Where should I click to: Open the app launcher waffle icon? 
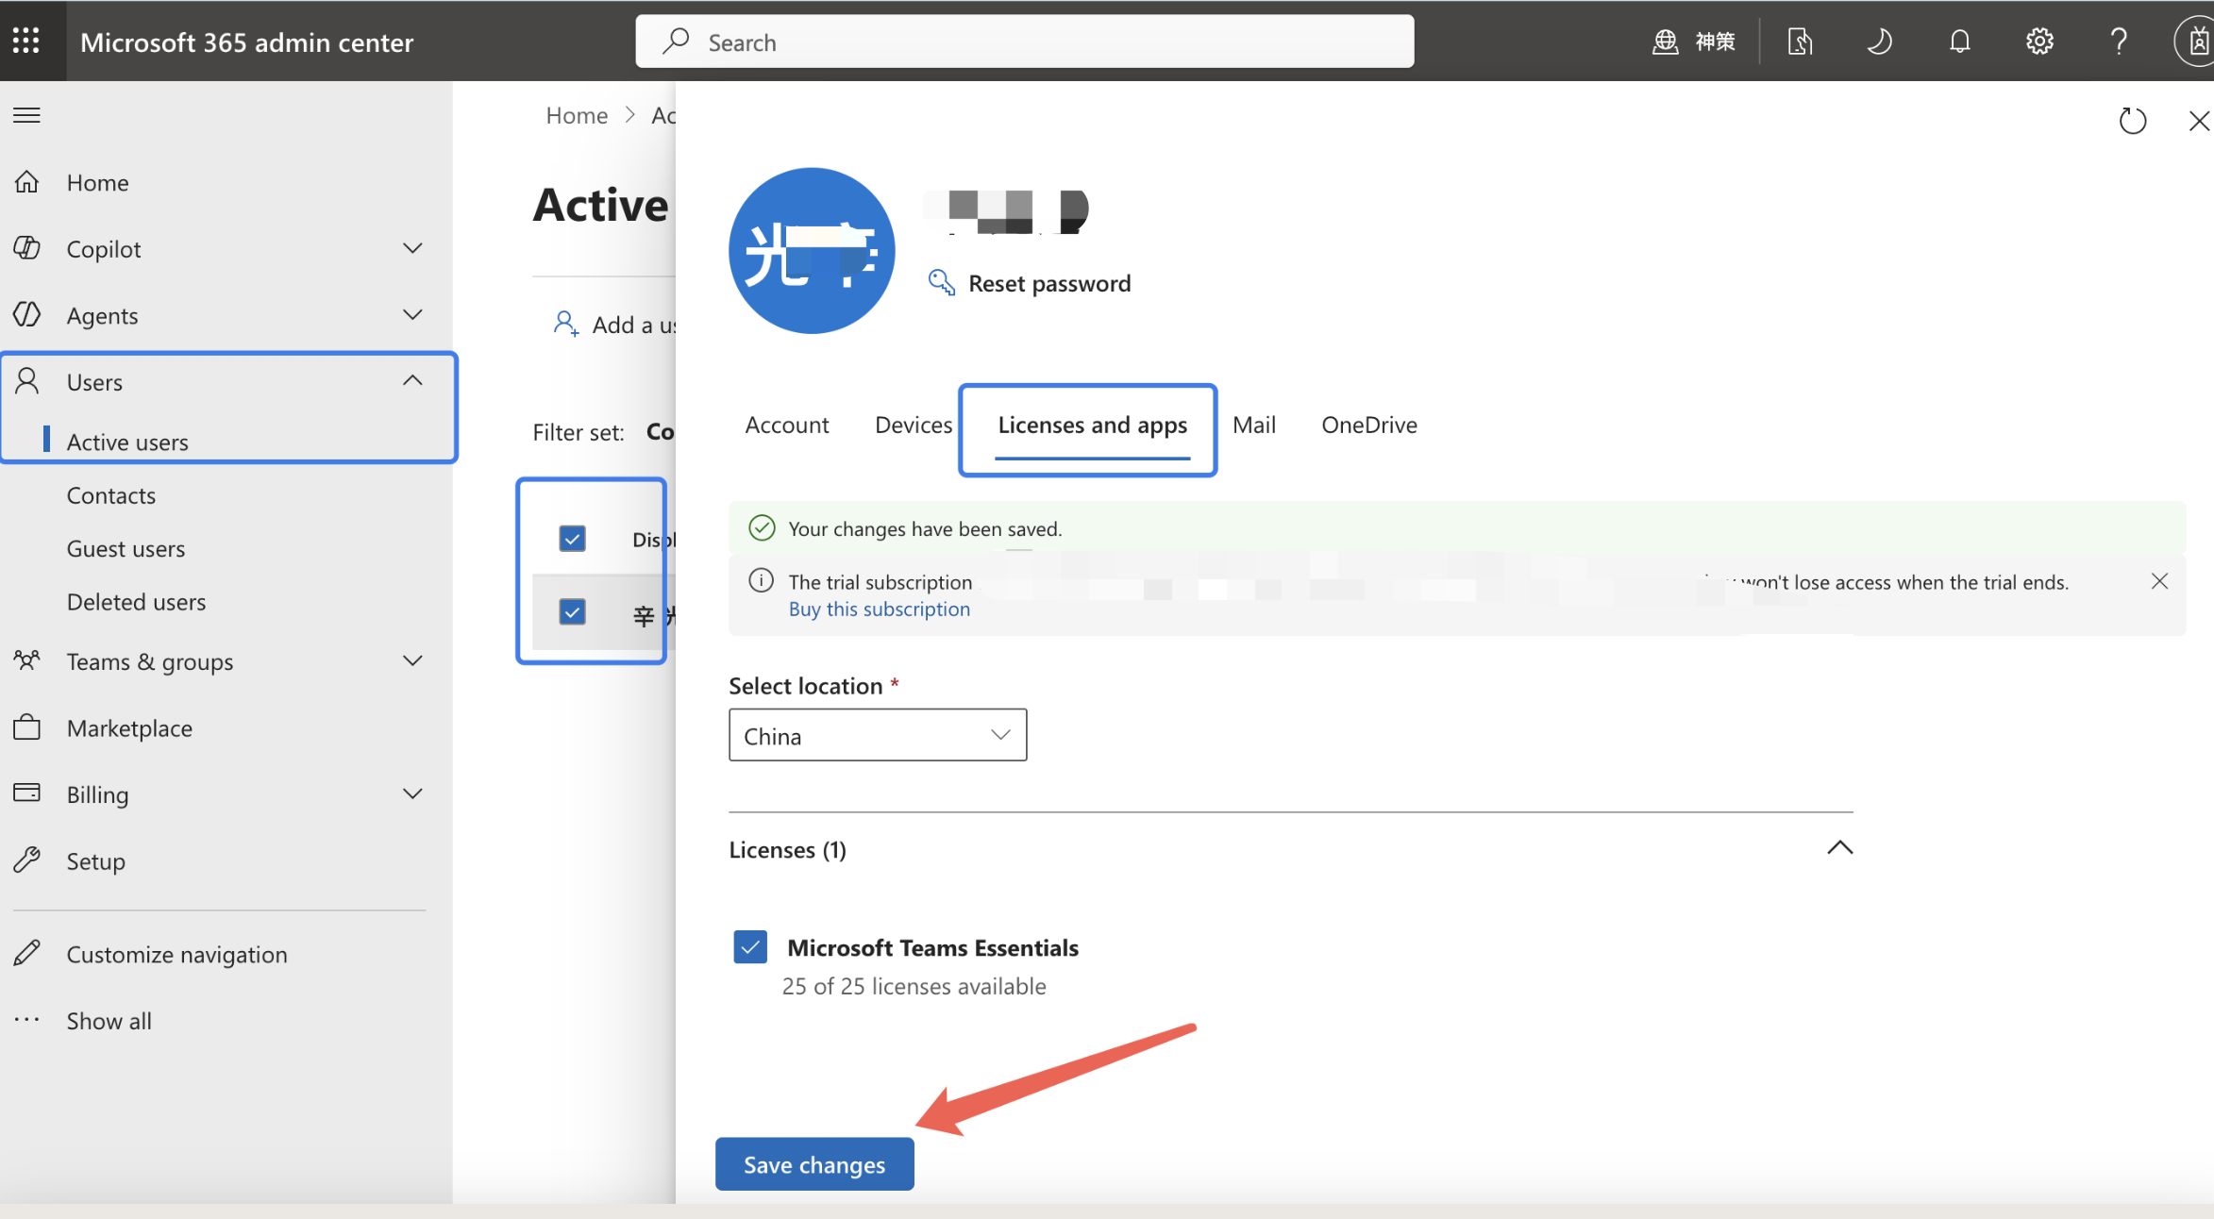point(26,41)
